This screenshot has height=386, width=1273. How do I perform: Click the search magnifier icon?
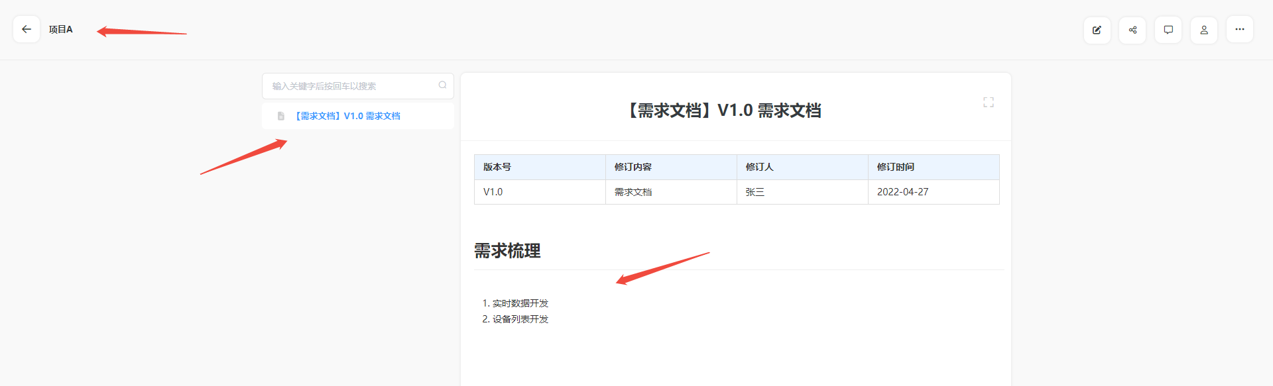tap(442, 85)
